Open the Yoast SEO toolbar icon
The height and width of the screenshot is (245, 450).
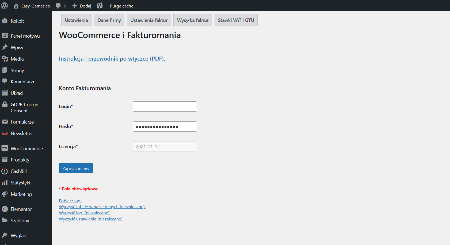tap(100, 6)
